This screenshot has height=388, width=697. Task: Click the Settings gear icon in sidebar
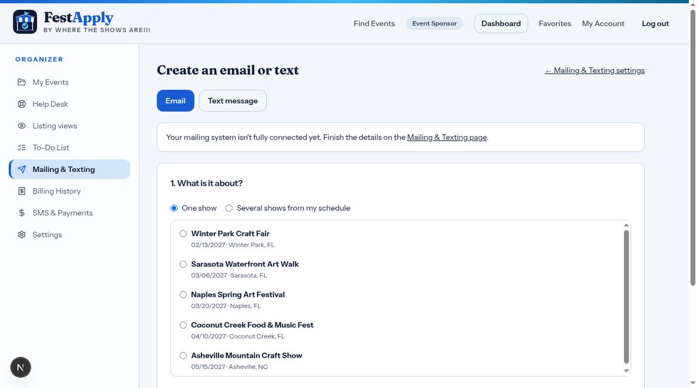pos(21,235)
